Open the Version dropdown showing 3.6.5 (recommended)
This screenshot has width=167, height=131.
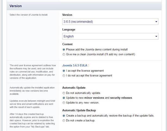click(x=110, y=22)
